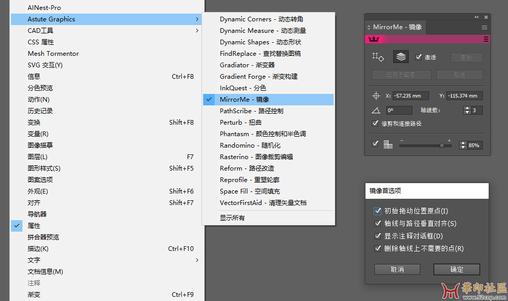Image resolution: width=508 pixels, height=301 pixels.
Task: Open the 渐变 menu item
Action: (108, 295)
